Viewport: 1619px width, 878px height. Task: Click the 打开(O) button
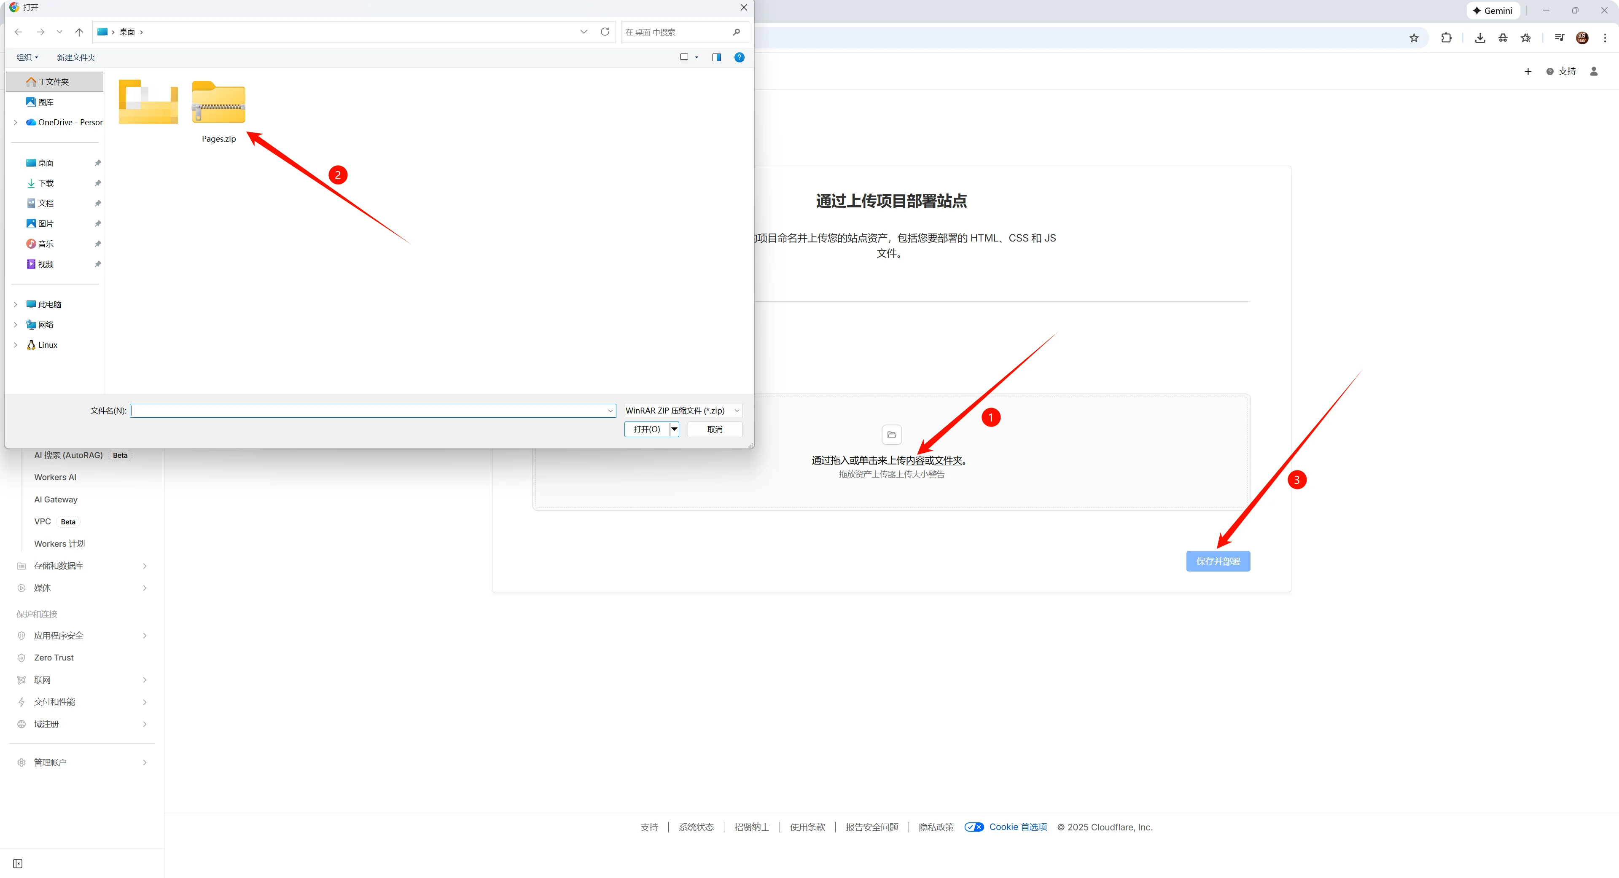(647, 429)
